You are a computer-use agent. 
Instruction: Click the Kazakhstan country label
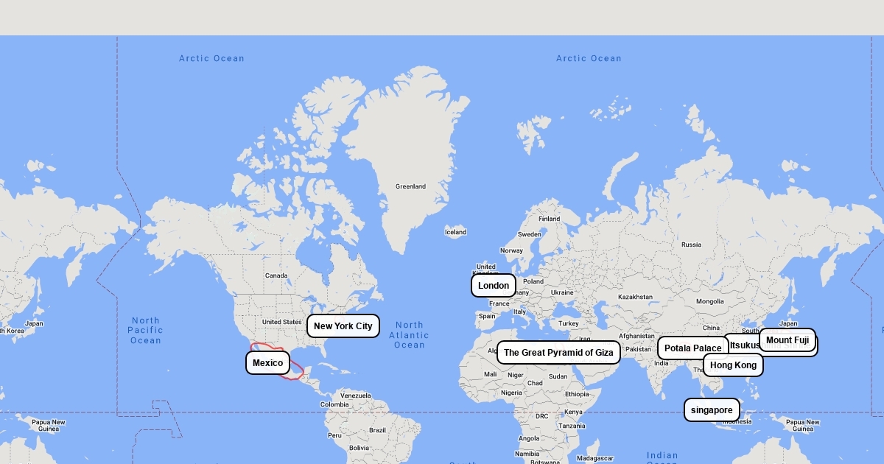click(x=635, y=297)
